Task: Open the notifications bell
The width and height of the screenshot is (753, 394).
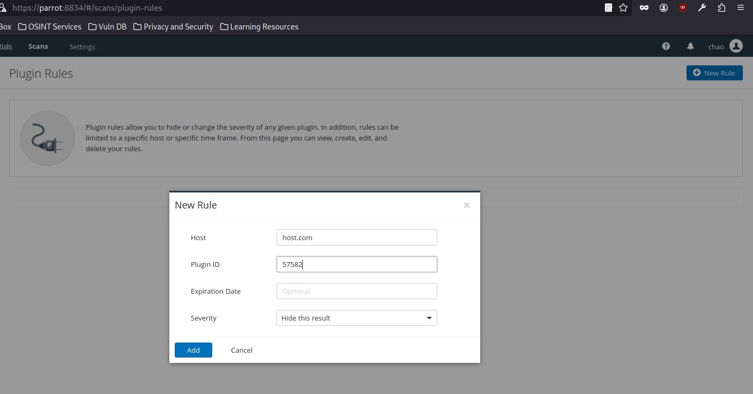Action: click(690, 47)
